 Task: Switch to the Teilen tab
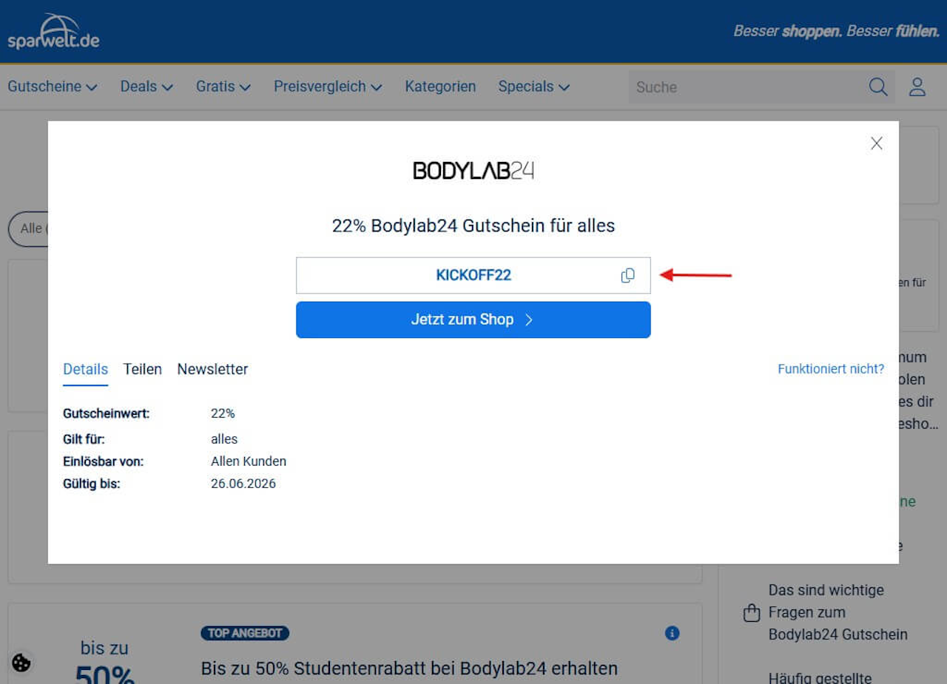click(x=143, y=369)
